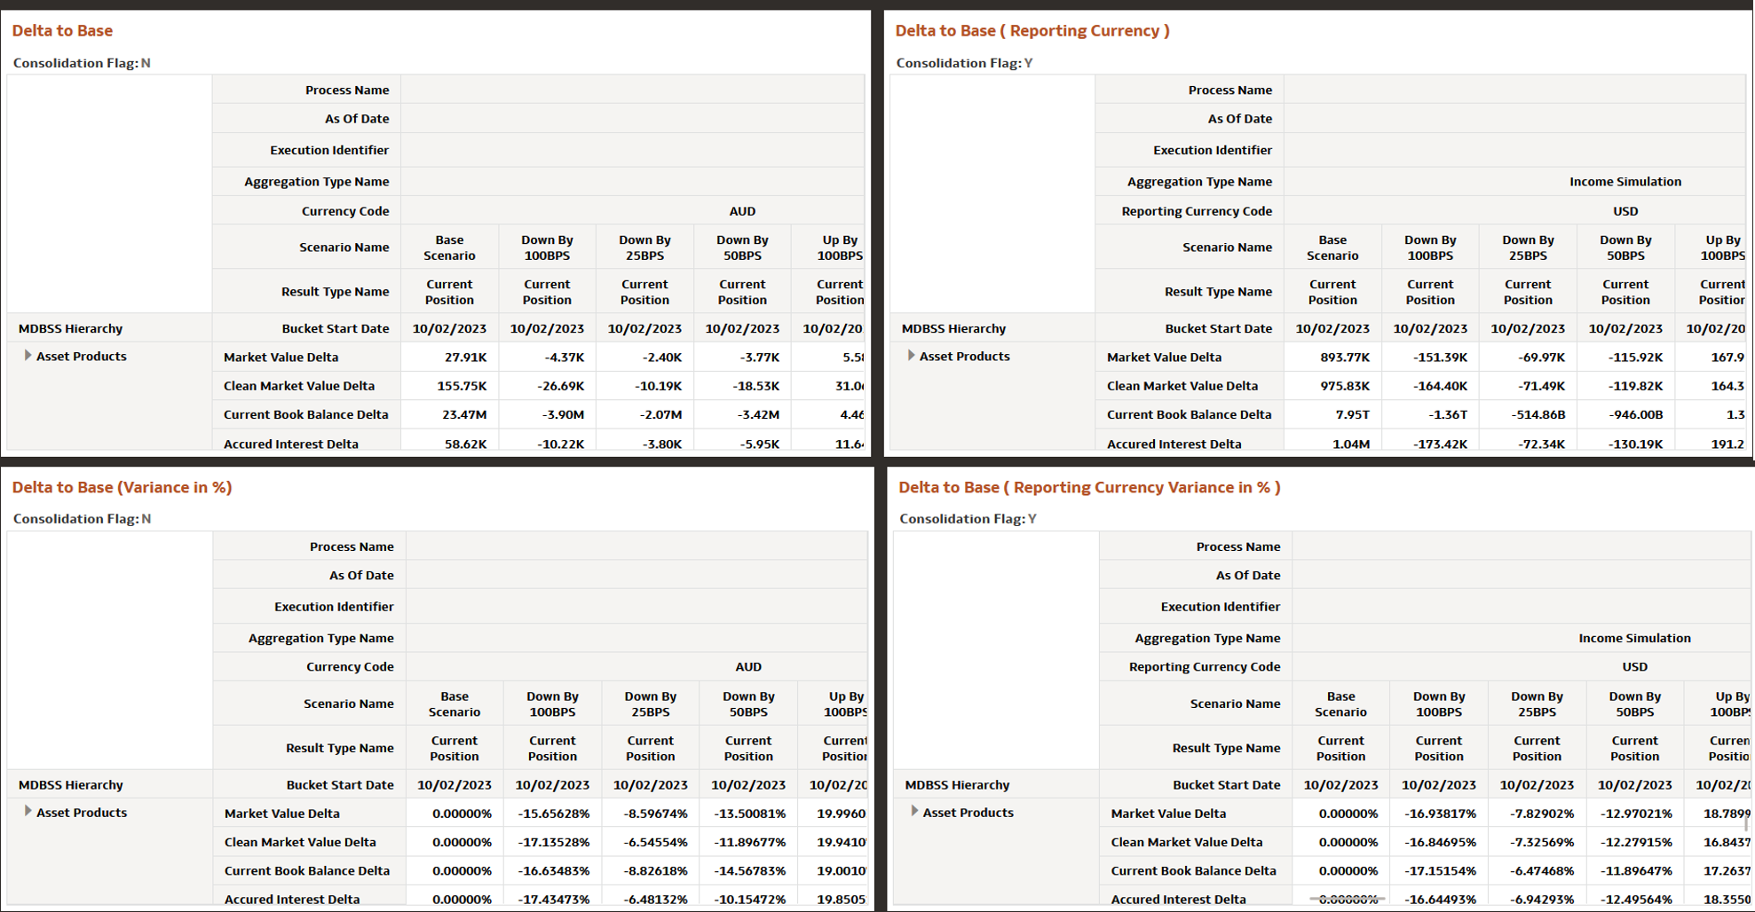Select the Up By 100BPS scenario header
1755x912 pixels.
(840, 247)
